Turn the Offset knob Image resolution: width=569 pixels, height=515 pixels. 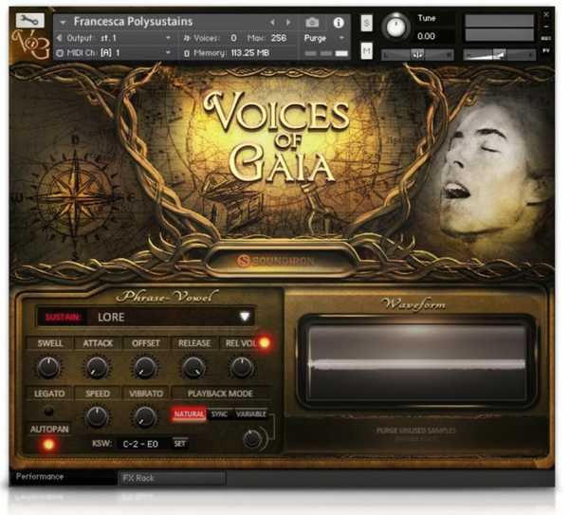(x=145, y=367)
